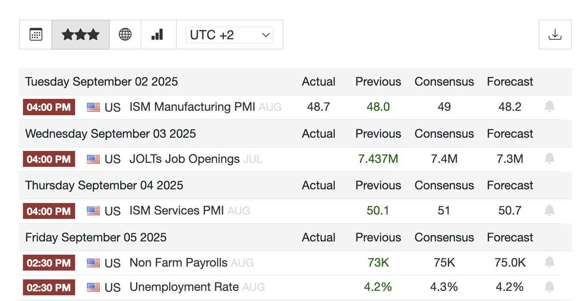576x301 pixels.
Task: Open the Non Farm Payrolls event
Action: 178,263
